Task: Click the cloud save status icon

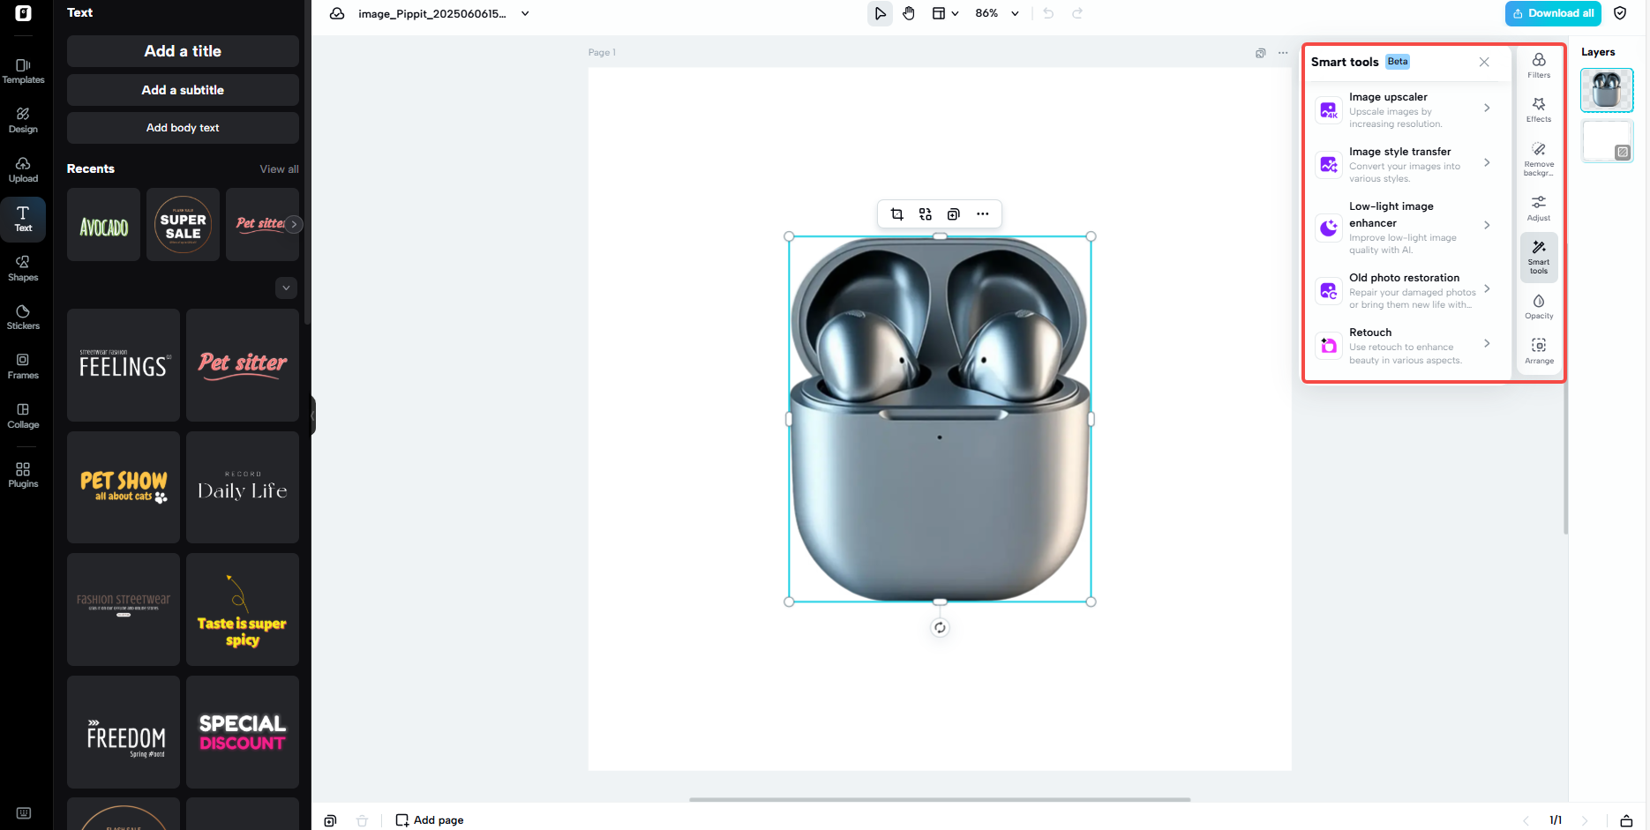Action: point(337,13)
